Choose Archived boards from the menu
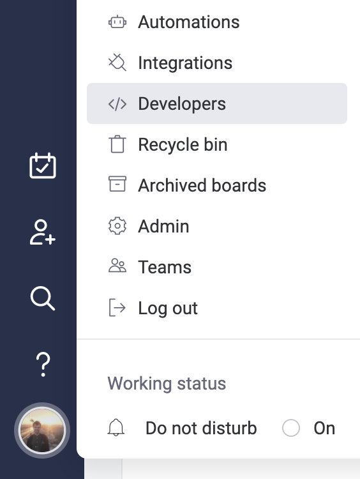Image resolution: width=360 pixels, height=479 pixels. [217, 185]
